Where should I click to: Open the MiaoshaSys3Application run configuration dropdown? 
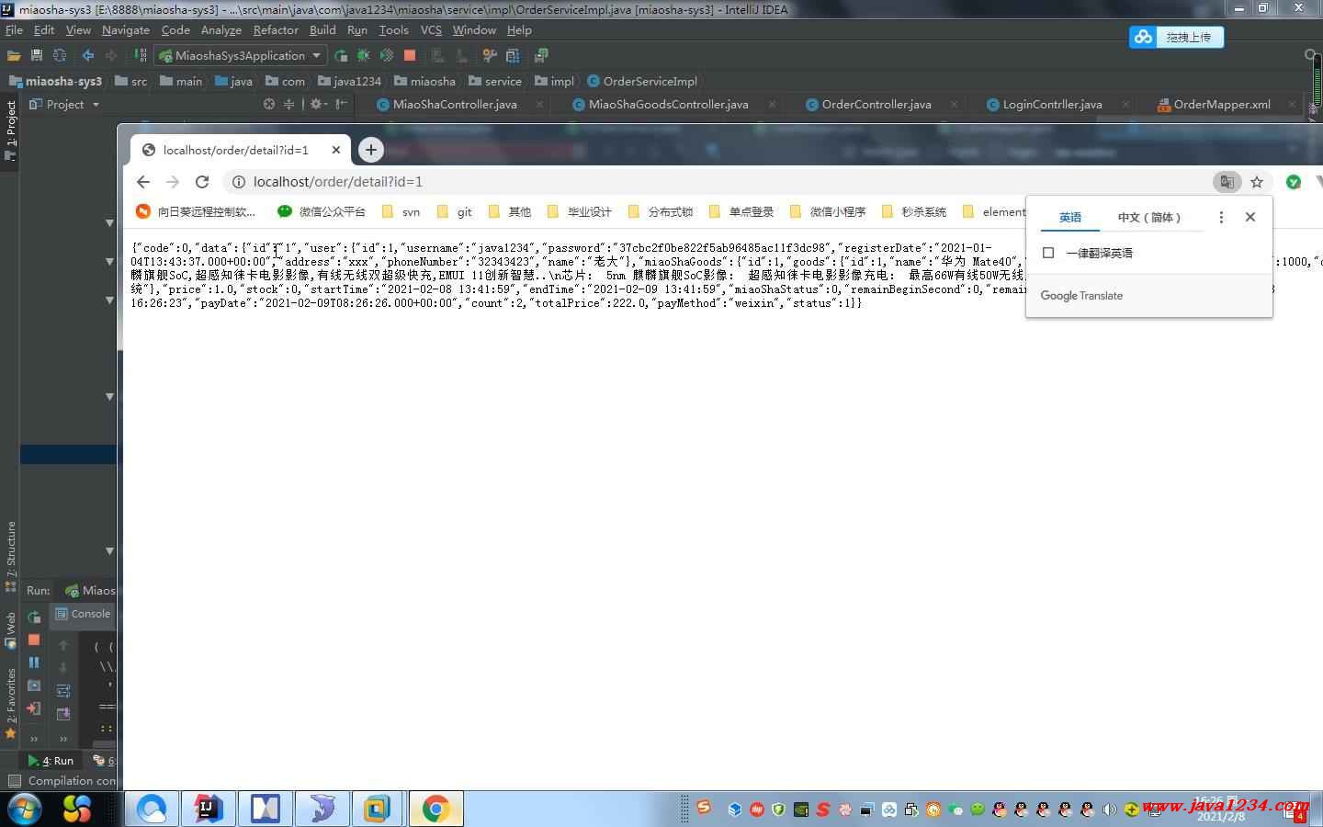point(240,56)
